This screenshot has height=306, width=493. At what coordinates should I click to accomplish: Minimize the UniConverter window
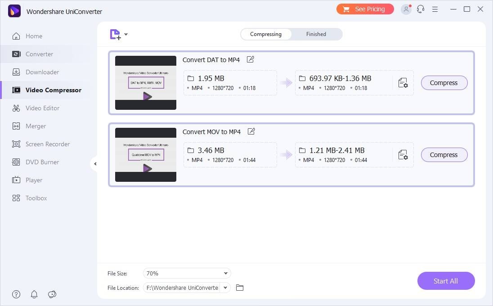[453, 9]
